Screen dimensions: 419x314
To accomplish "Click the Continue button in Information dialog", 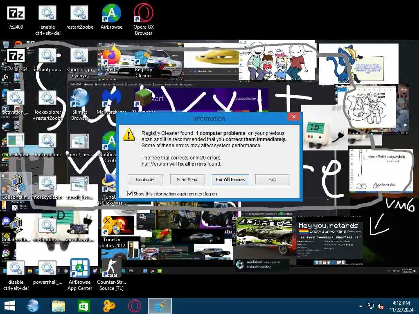I will pos(145,179).
